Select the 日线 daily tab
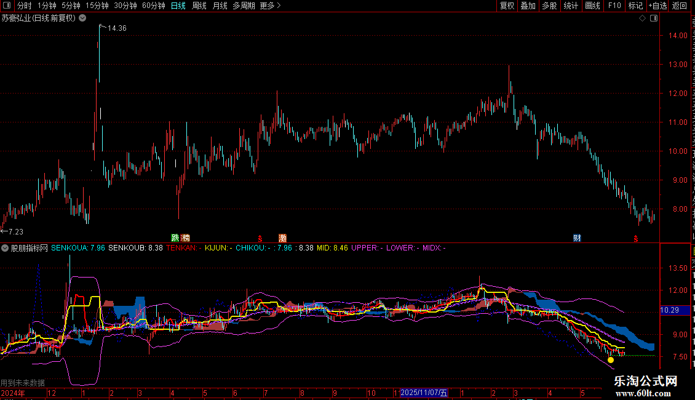 [178, 6]
